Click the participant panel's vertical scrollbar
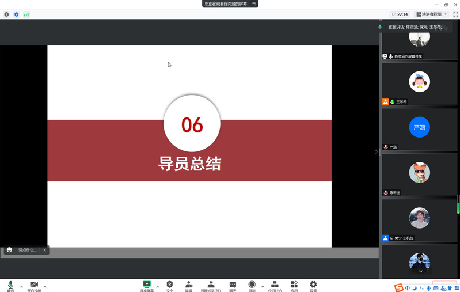This screenshot has width=460, height=292. (x=458, y=204)
